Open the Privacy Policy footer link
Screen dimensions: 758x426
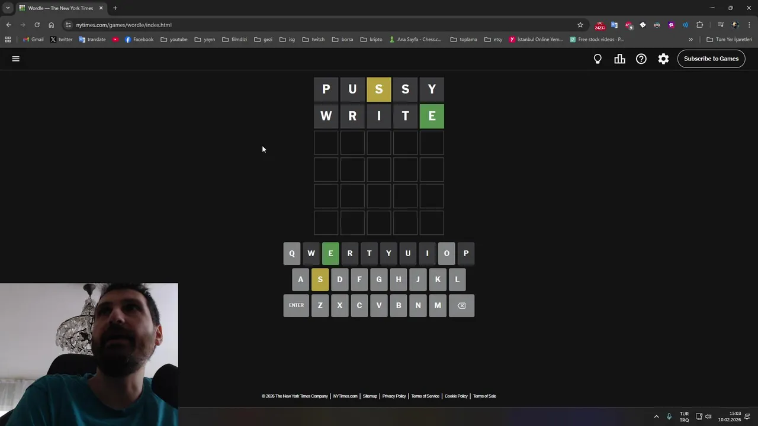394,396
